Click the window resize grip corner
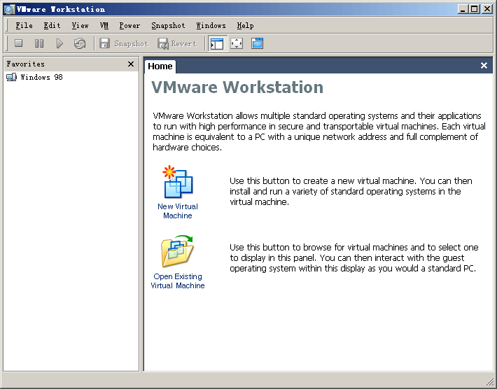Viewport: 497px width, 389px height. coord(490,382)
